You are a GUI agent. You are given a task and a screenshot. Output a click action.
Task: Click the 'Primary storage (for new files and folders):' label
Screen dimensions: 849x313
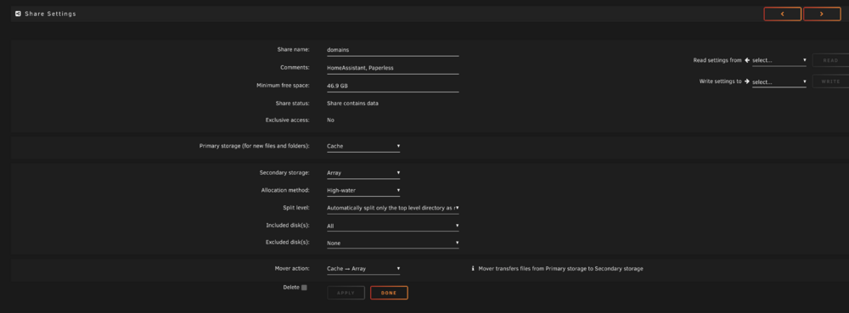[x=255, y=146]
